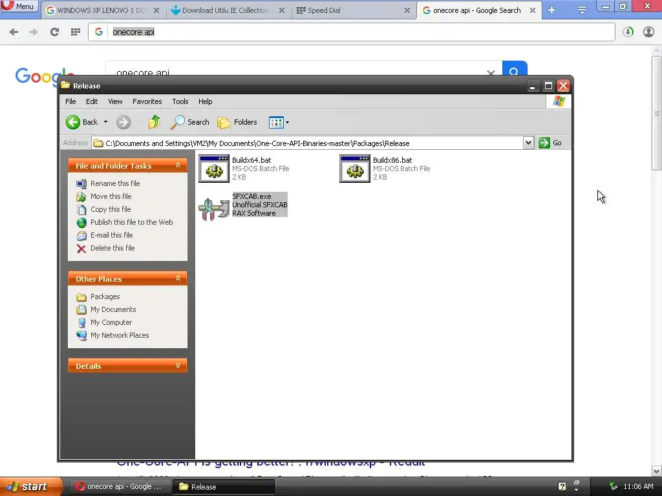Toggle the Folders pane button
This screenshot has height=496, width=662.
pos(237,122)
